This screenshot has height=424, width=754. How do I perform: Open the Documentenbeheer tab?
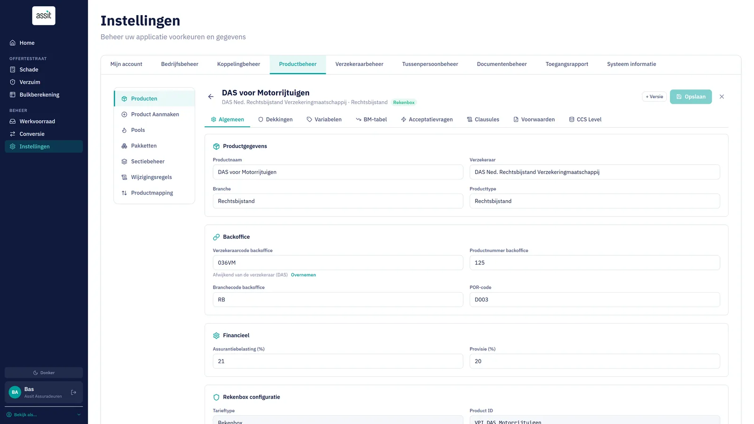502,65
